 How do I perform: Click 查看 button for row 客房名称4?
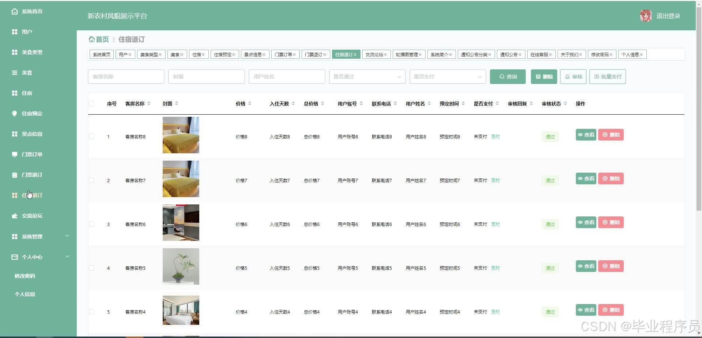tap(586, 310)
